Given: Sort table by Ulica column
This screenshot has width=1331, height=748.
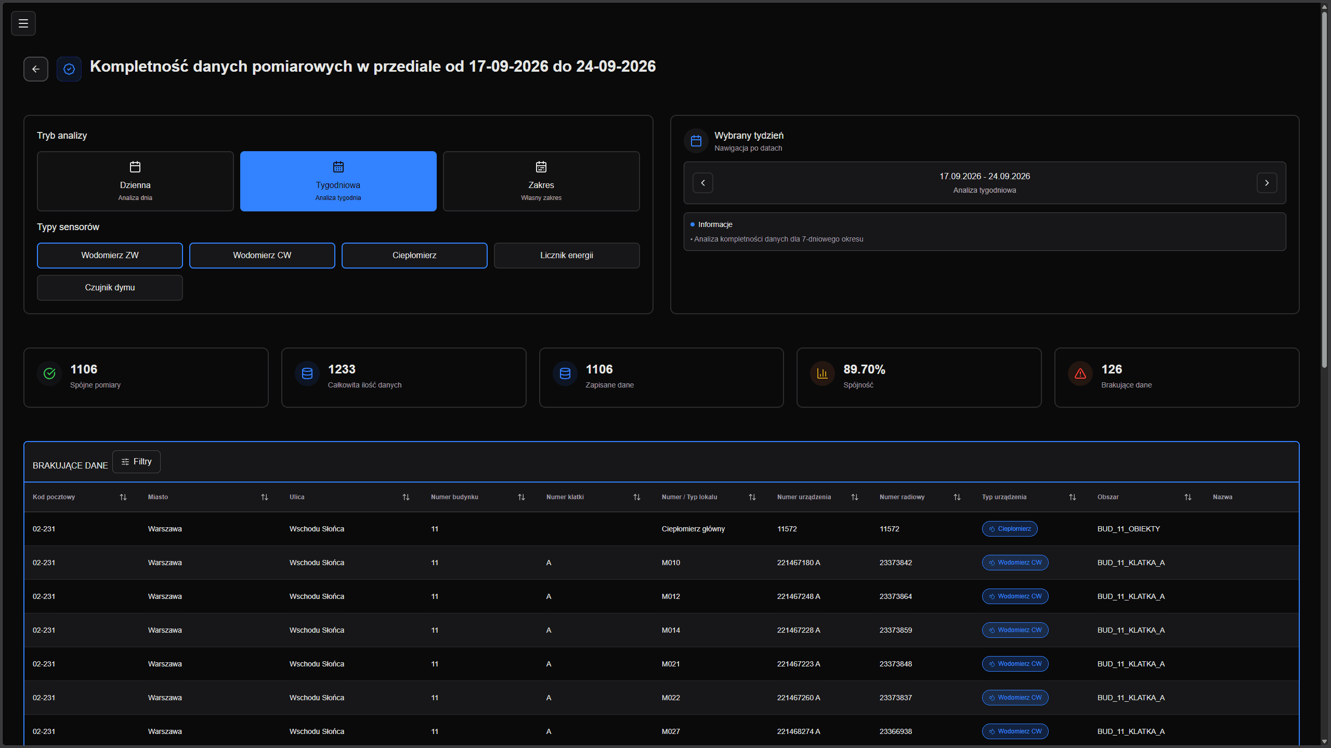Looking at the screenshot, I should pos(406,497).
